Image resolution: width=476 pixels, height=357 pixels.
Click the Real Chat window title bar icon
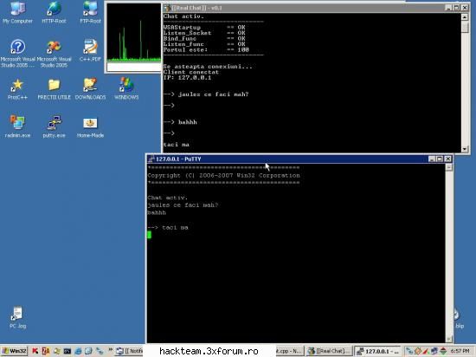(x=167, y=8)
